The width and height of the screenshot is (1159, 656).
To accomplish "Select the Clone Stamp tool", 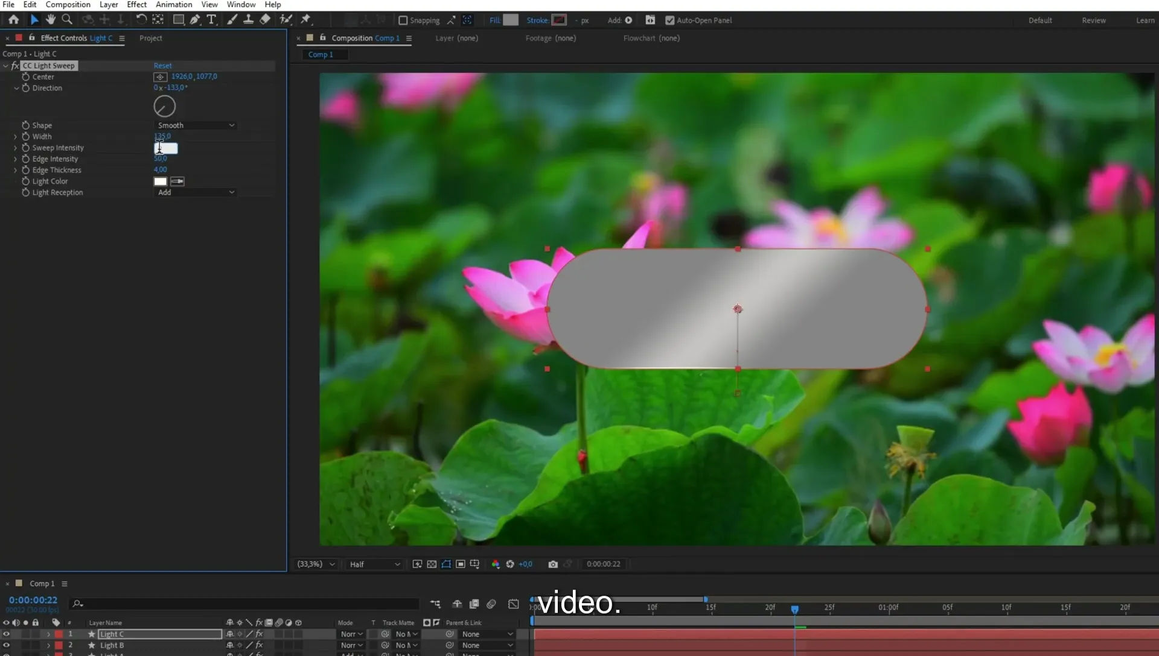I will pyautogui.click(x=248, y=19).
